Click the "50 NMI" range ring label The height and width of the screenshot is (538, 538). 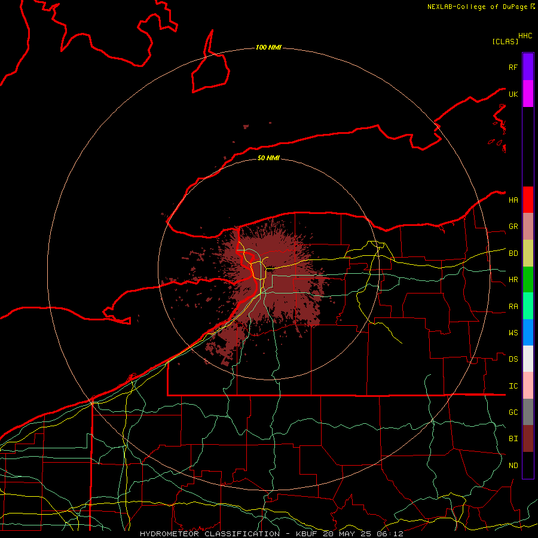268,158
